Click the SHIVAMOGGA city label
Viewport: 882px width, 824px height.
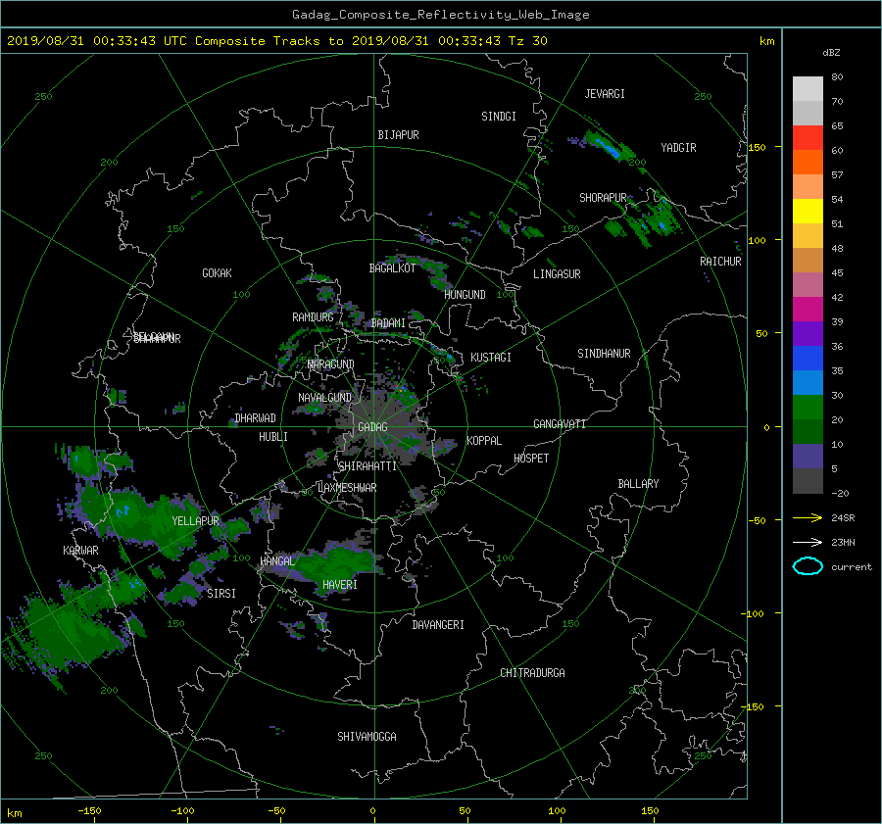point(367,737)
